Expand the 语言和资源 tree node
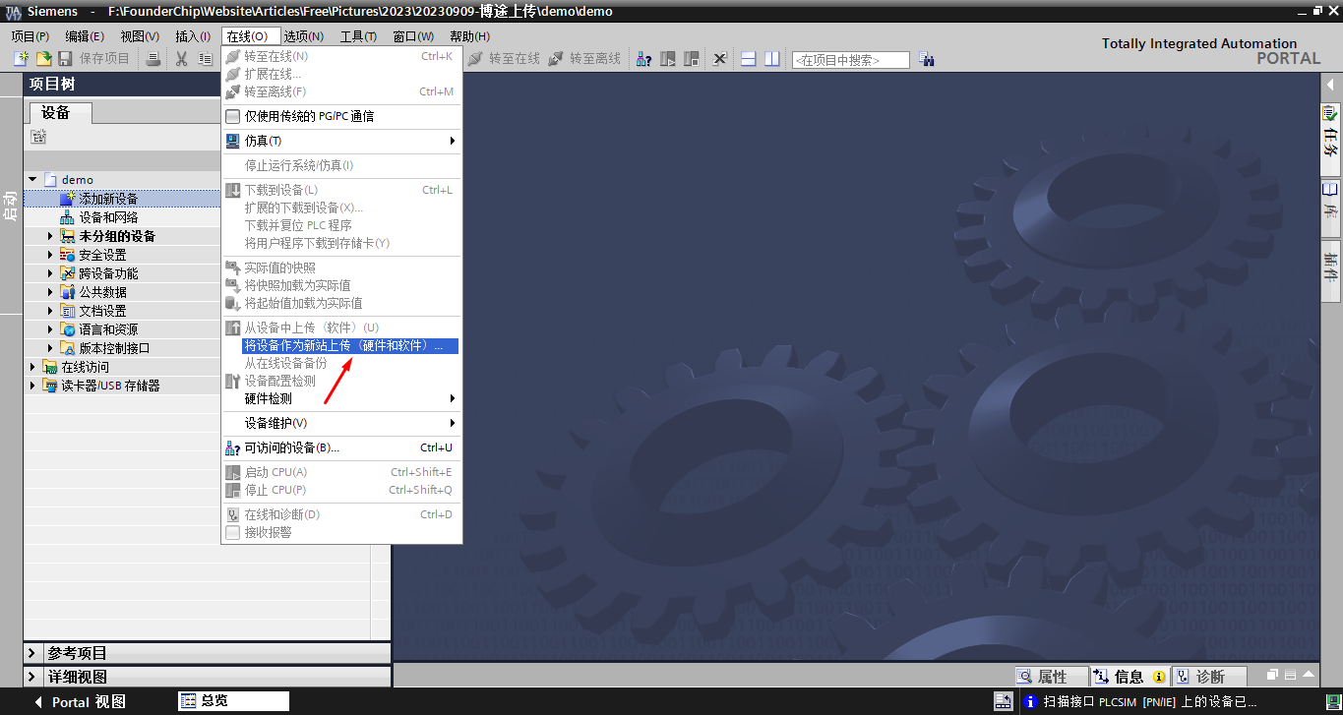1343x715 pixels. point(50,329)
